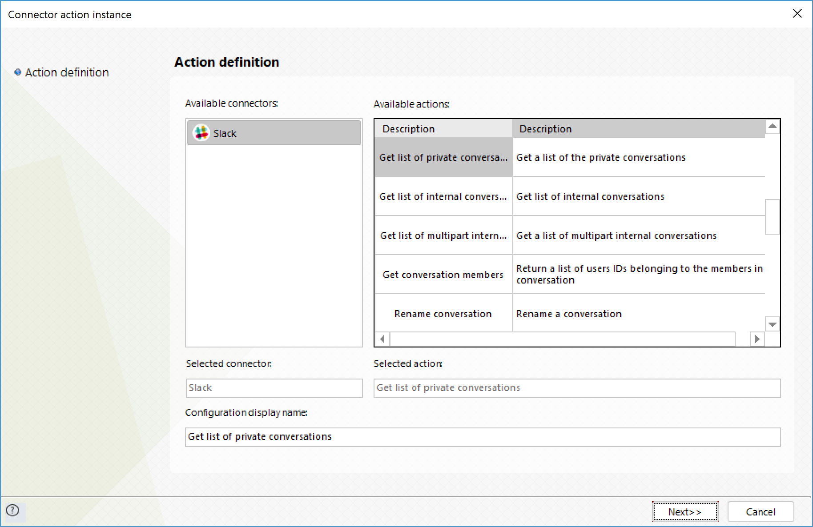Click 'Return a list of users IDs' description

click(x=639, y=275)
